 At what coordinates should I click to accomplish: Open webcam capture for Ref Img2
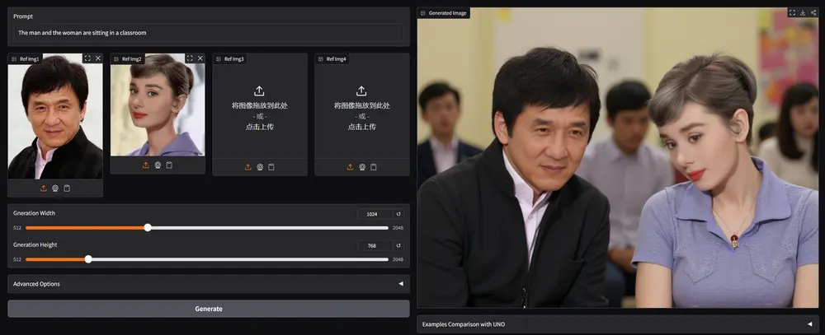click(157, 165)
